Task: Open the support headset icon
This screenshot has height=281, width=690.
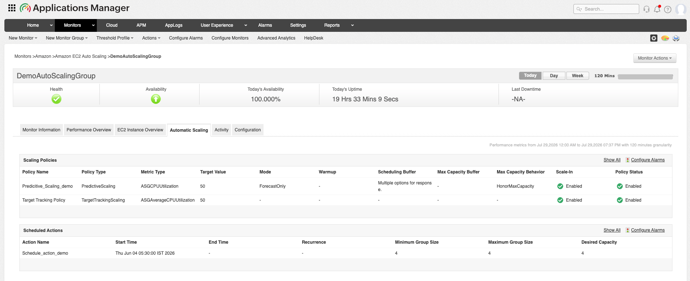Action: (x=647, y=9)
